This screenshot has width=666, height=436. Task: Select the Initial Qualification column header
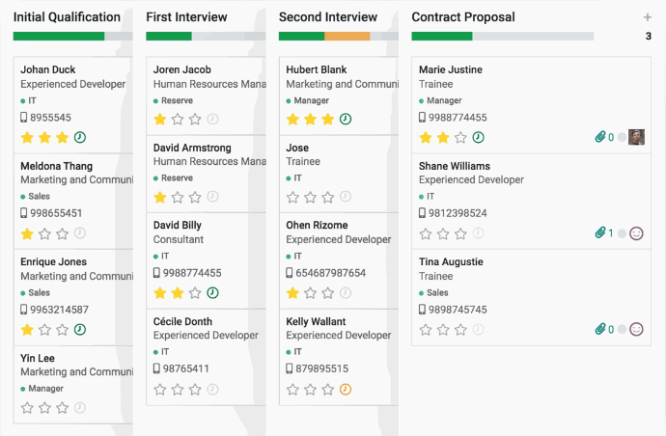pos(67,17)
